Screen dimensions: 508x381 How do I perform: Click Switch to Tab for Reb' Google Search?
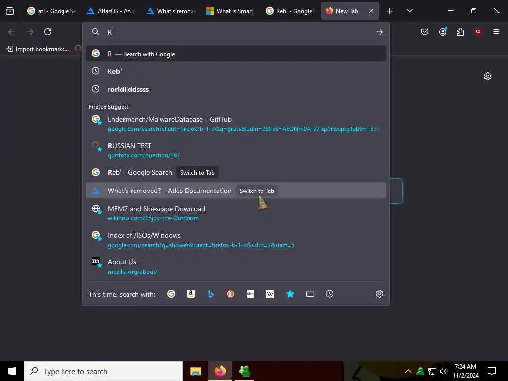coord(197,172)
